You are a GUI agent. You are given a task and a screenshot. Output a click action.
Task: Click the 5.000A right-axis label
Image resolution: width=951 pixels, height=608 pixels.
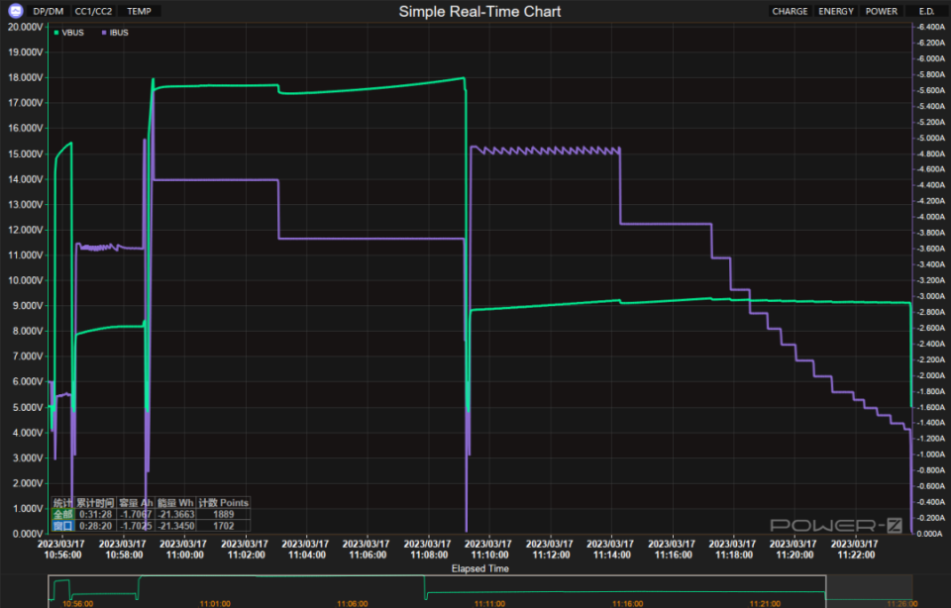[931, 138]
